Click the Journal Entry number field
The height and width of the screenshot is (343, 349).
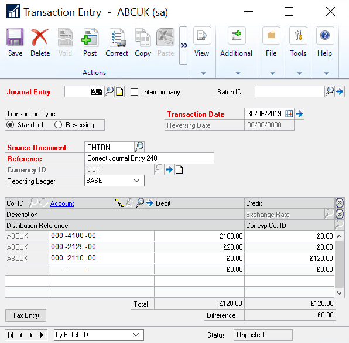84,91
